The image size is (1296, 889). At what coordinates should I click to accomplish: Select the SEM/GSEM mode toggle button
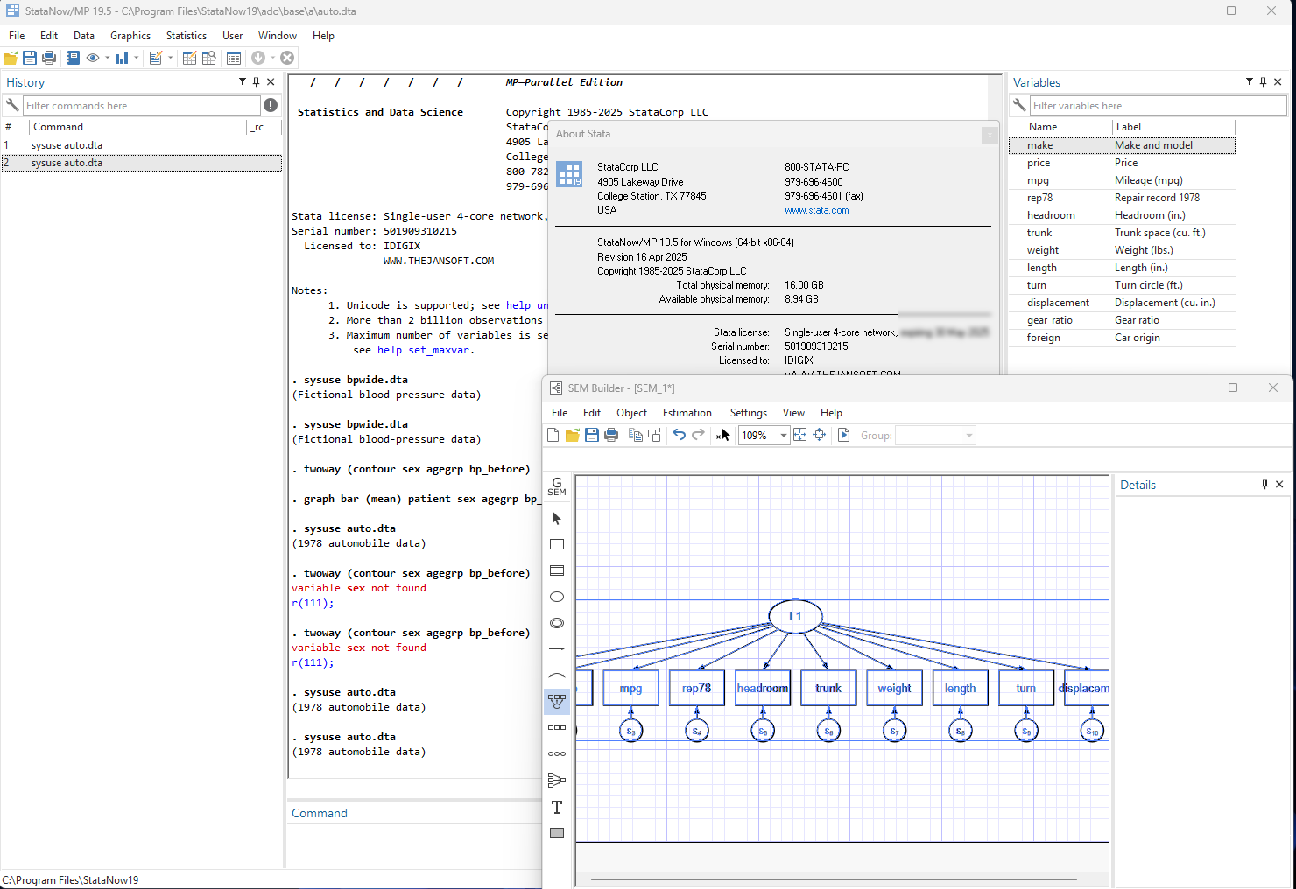point(557,486)
